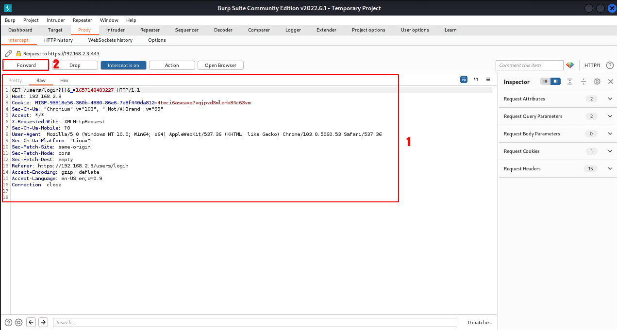Image resolution: width=617 pixels, height=330 pixels.
Task: Expand Request Attributes section
Action: 610,99
